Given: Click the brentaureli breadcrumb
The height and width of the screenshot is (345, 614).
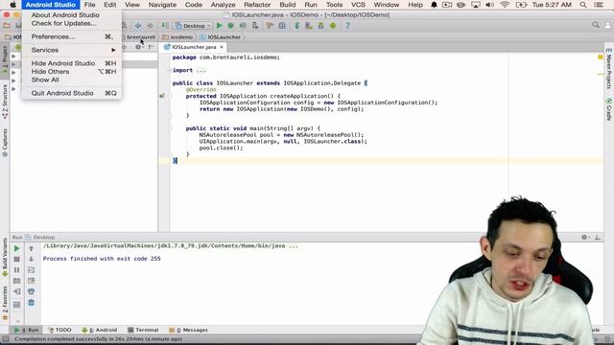Looking at the screenshot, I should point(141,37).
